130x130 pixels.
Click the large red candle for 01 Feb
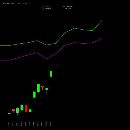[x=26, y=108]
